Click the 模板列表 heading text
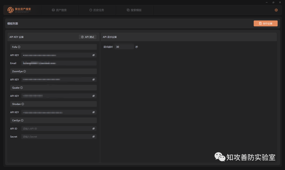This screenshot has height=170, width=285. coord(13,24)
